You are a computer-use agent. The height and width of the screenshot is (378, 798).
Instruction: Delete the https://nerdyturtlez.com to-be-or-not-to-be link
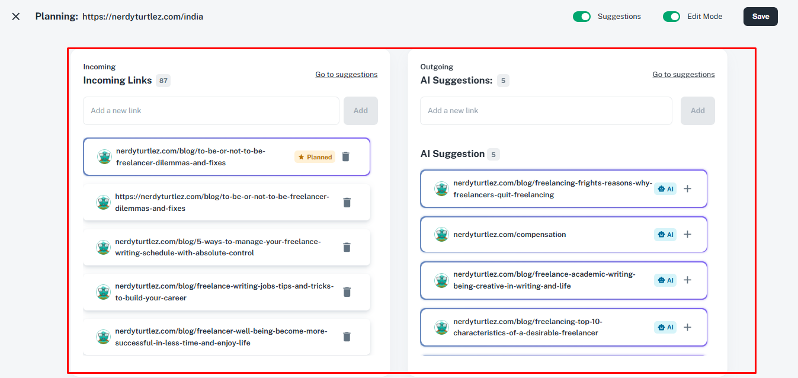click(347, 203)
